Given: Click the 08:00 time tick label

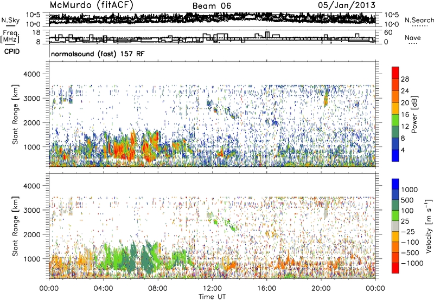Looking at the screenshot, I should point(158,289).
